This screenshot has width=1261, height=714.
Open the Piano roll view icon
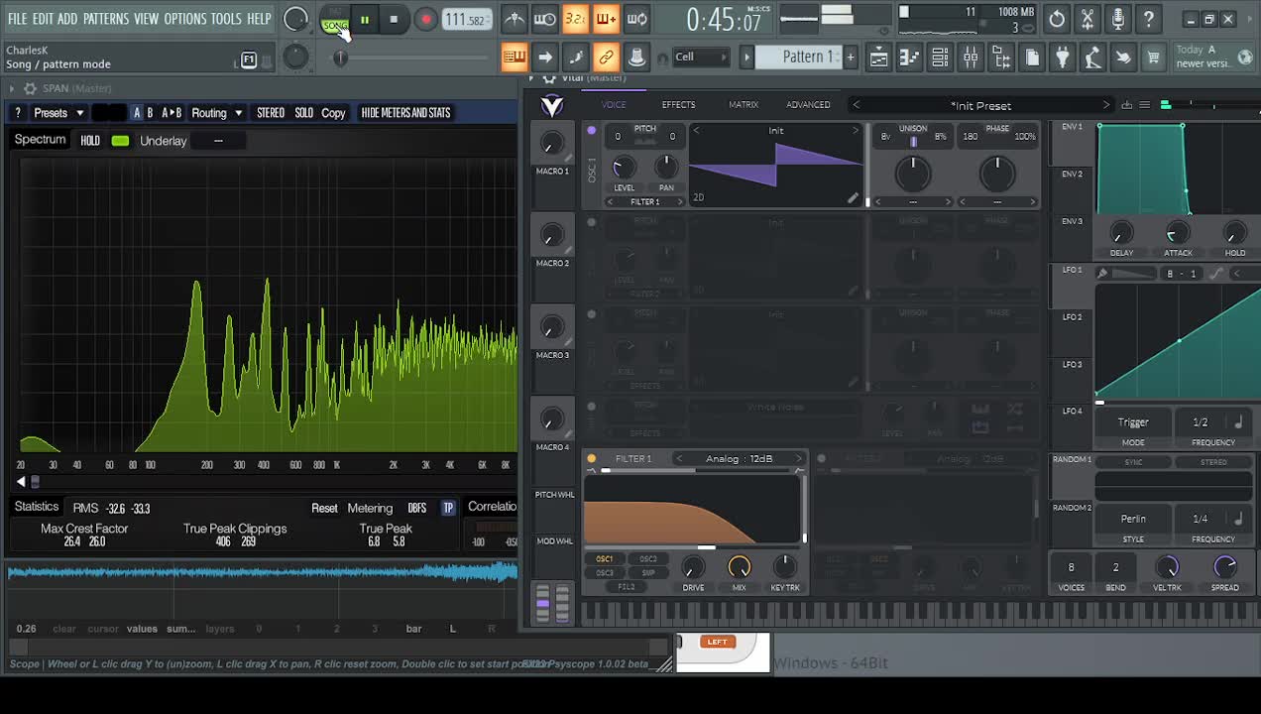[909, 58]
